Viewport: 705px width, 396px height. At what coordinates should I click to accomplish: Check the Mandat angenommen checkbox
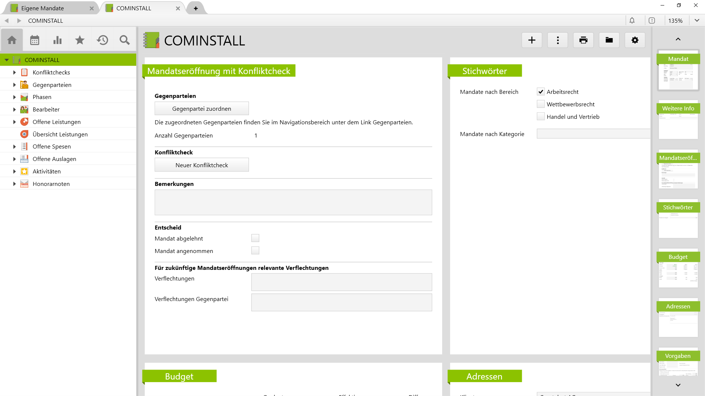[255, 250]
